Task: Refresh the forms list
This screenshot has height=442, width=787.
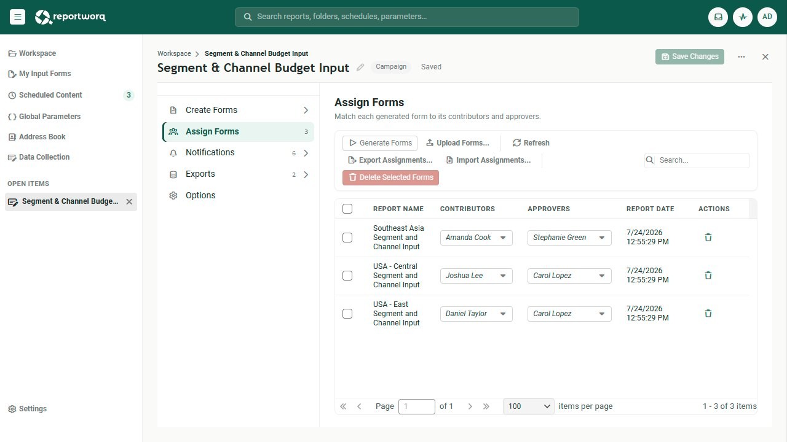Action: [x=531, y=143]
